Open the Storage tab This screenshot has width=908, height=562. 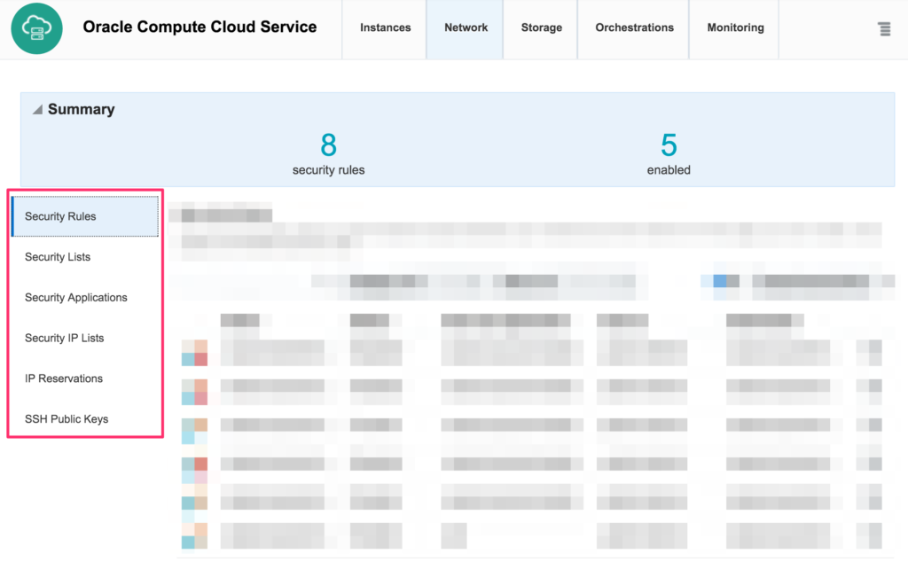(x=541, y=29)
